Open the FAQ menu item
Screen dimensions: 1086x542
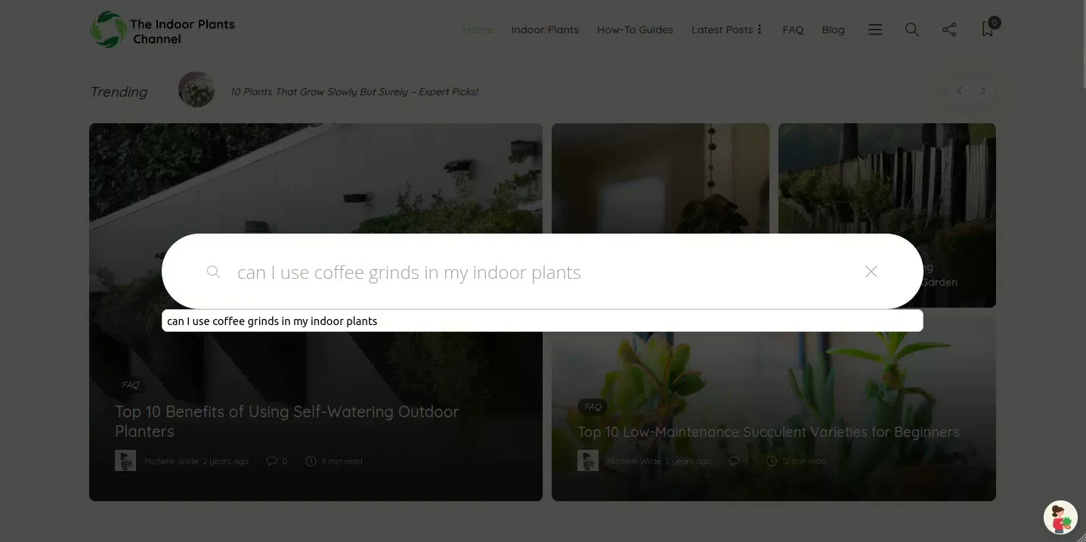click(x=793, y=29)
